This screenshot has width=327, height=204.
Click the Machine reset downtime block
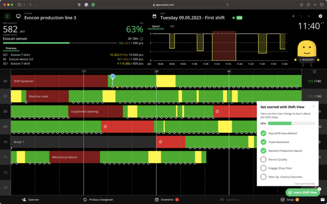tap(47, 96)
